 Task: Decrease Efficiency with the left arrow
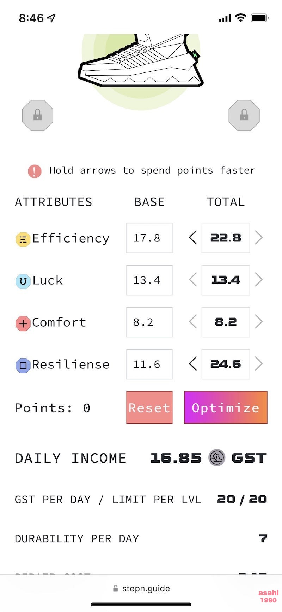click(x=192, y=238)
